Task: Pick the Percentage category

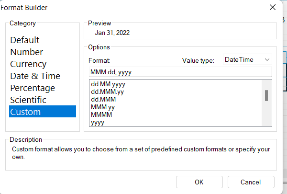Action: coord(33,88)
